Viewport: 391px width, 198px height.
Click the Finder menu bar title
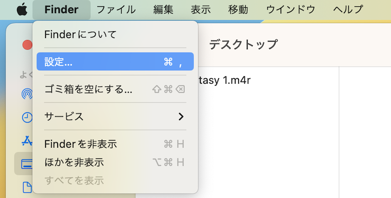click(61, 9)
